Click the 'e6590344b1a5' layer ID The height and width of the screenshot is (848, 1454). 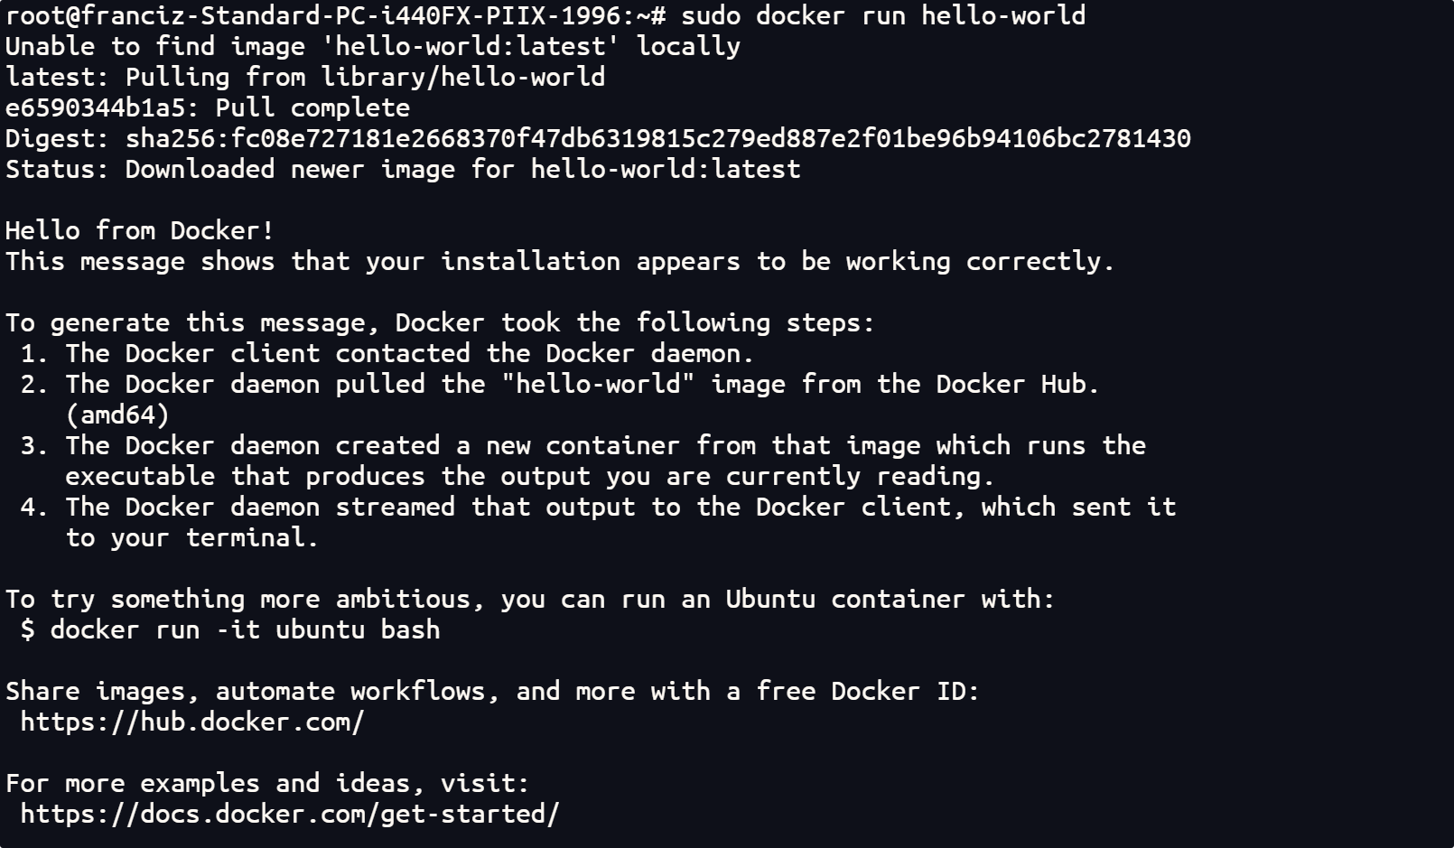(101, 107)
